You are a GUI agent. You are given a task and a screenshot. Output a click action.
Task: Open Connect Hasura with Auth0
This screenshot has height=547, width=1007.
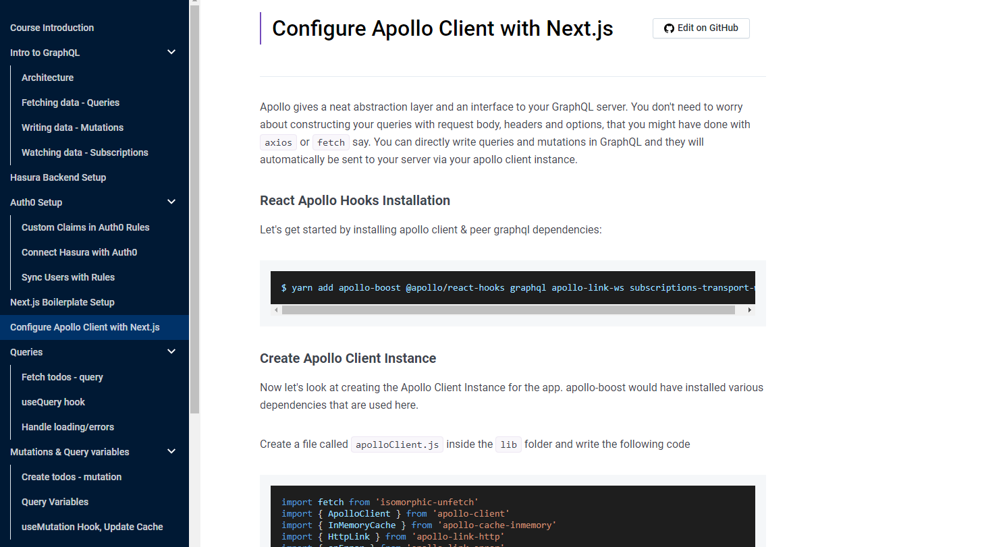(80, 252)
